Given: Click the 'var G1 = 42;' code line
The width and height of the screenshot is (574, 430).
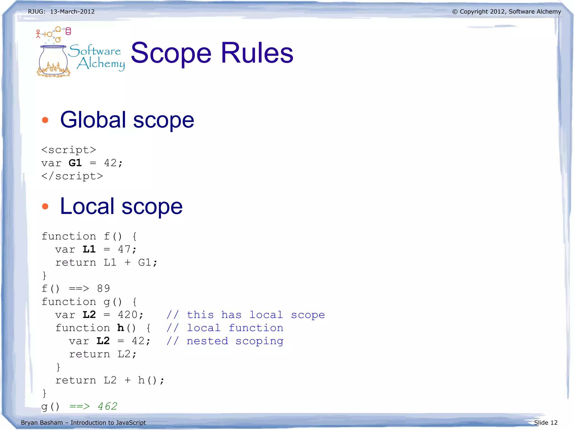Looking at the screenshot, I should tap(82, 163).
